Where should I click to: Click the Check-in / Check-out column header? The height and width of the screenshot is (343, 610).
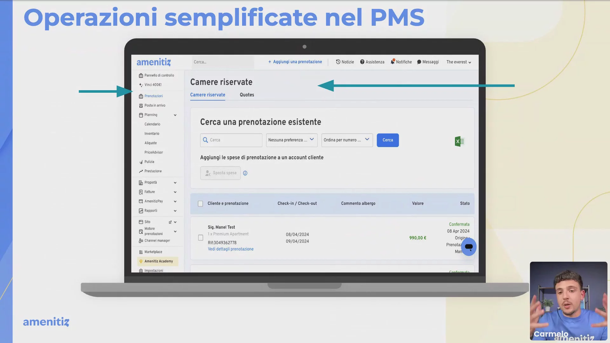297,204
